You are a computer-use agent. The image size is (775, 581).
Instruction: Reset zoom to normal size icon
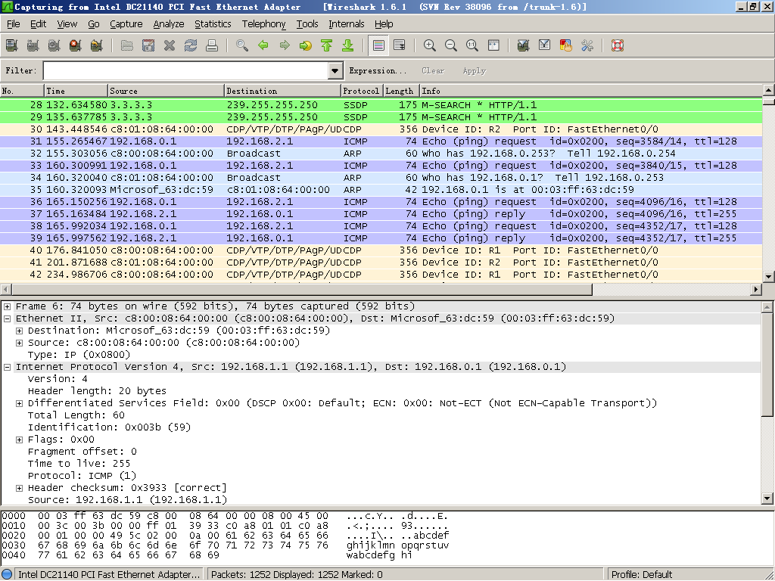click(x=472, y=45)
